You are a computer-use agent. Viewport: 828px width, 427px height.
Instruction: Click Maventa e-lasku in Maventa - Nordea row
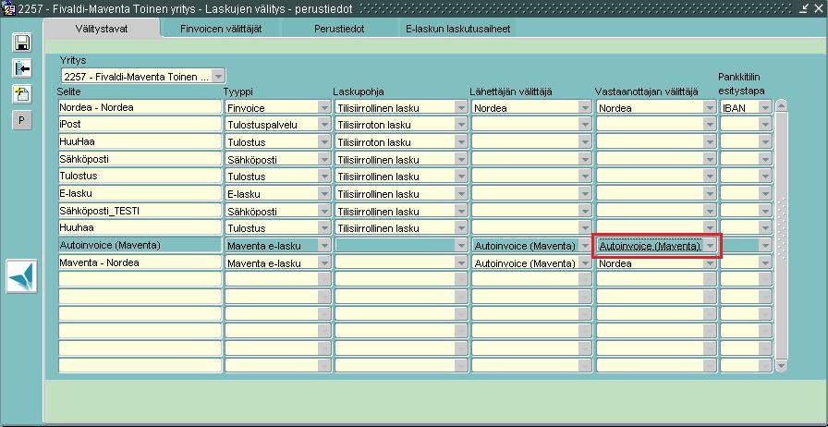[x=264, y=263]
